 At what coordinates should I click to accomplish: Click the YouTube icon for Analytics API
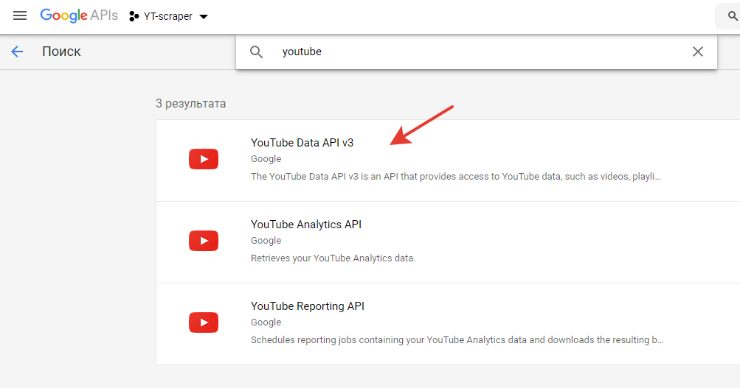click(204, 241)
